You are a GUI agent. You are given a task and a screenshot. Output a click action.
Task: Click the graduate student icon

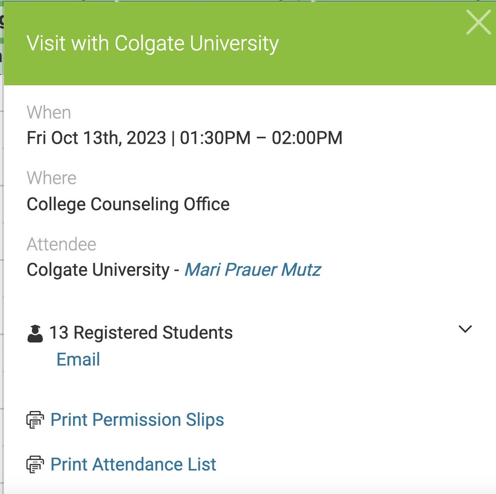point(35,333)
